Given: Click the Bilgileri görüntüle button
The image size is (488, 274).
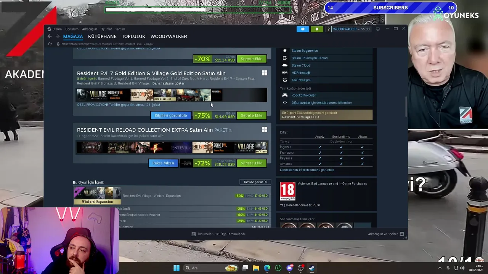Looking at the screenshot, I should tap(171, 115).
